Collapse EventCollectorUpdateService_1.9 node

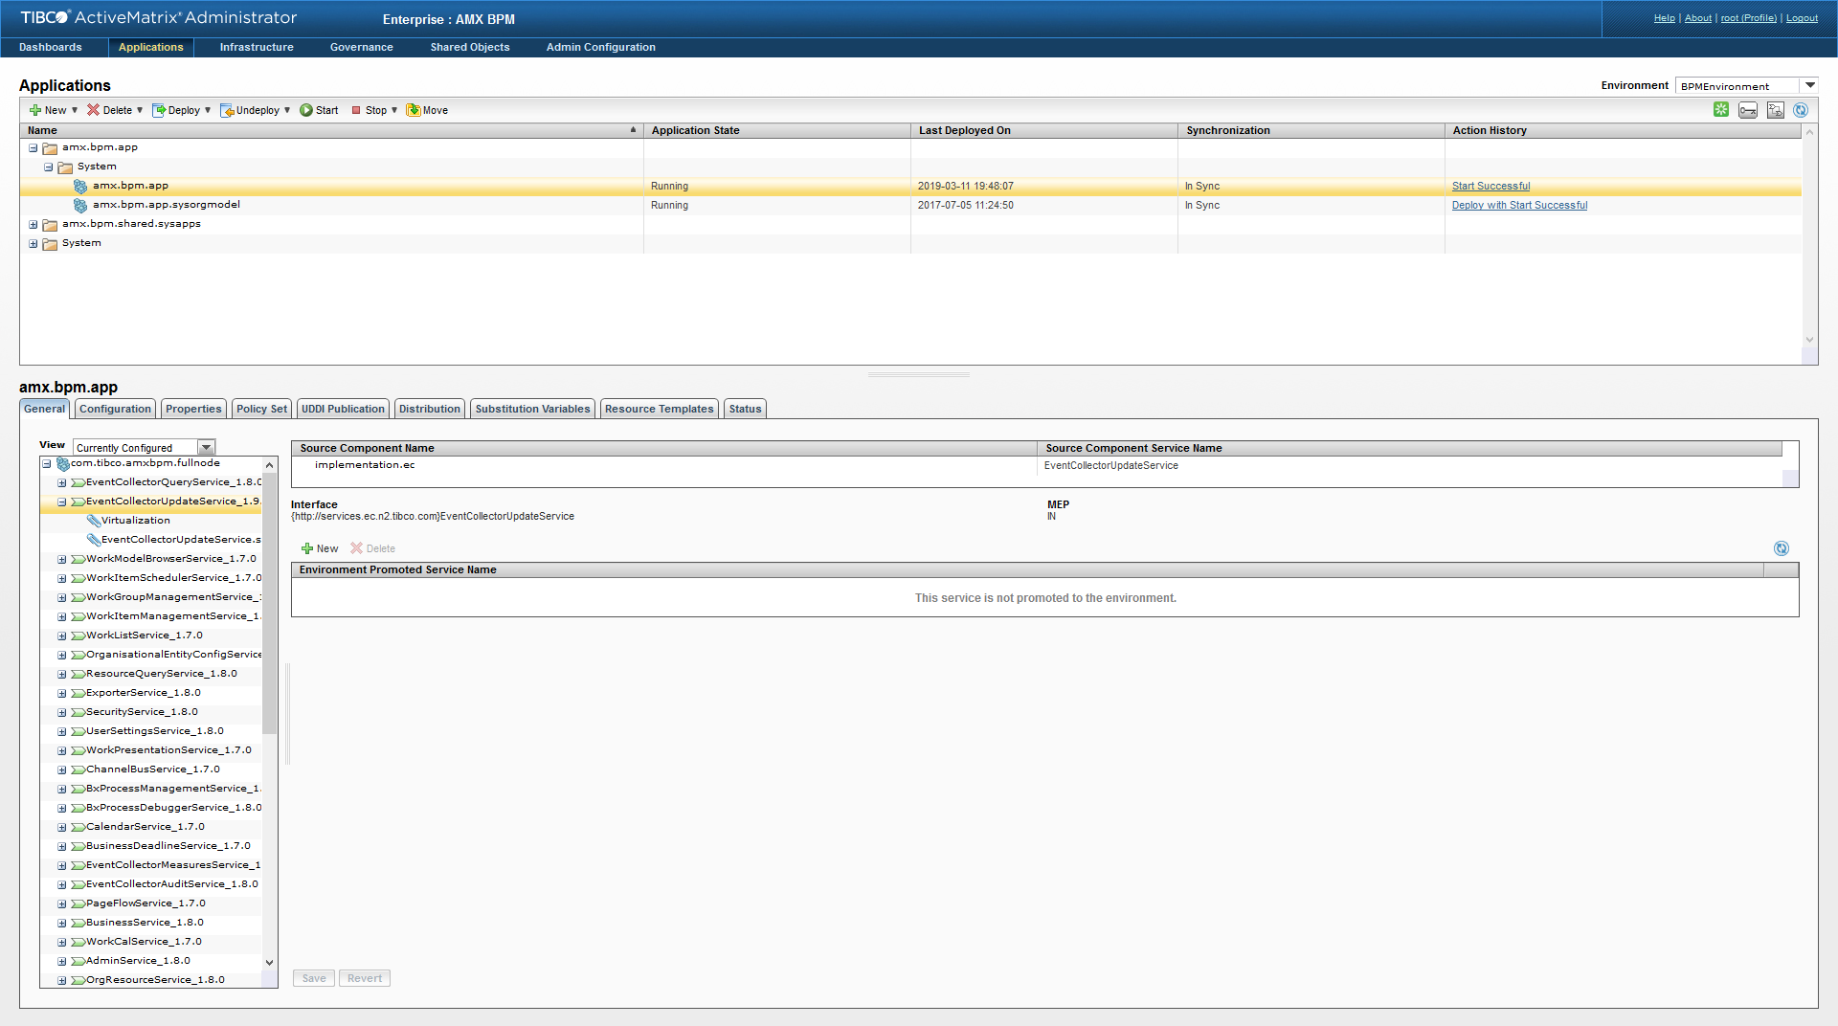61,502
